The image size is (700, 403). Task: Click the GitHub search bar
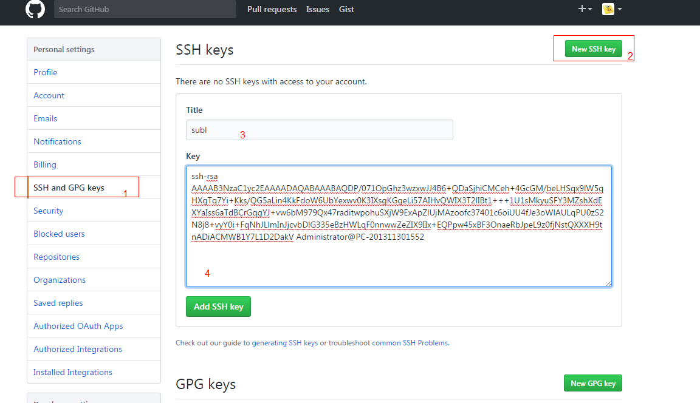pos(145,8)
